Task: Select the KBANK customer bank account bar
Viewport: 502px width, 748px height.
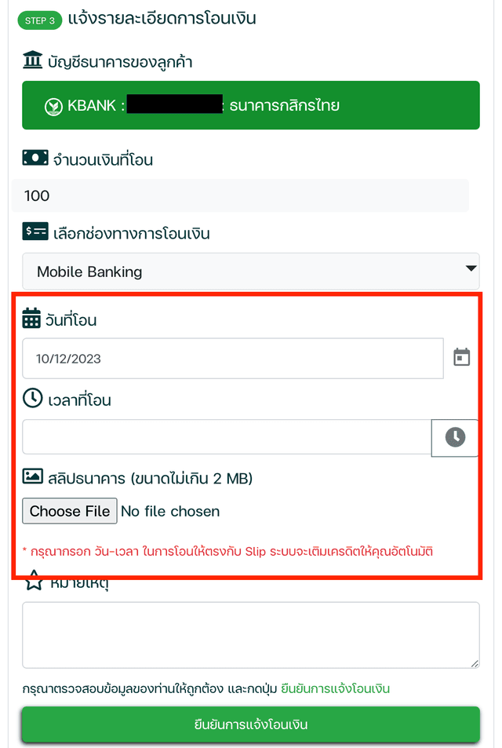Action: pyautogui.click(x=251, y=105)
